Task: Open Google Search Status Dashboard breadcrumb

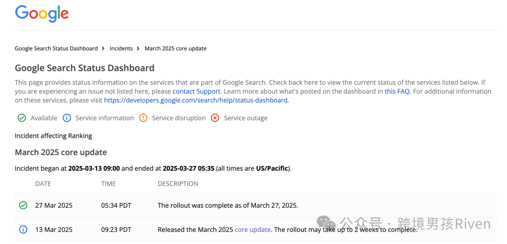Action: click(x=56, y=48)
